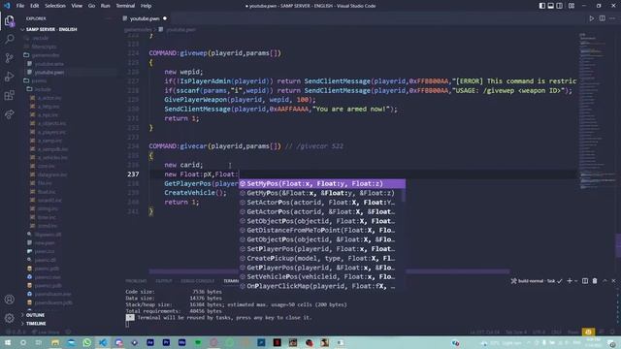Toggle secondary sidebar layout icon

pyautogui.click(x=559, y=6)
